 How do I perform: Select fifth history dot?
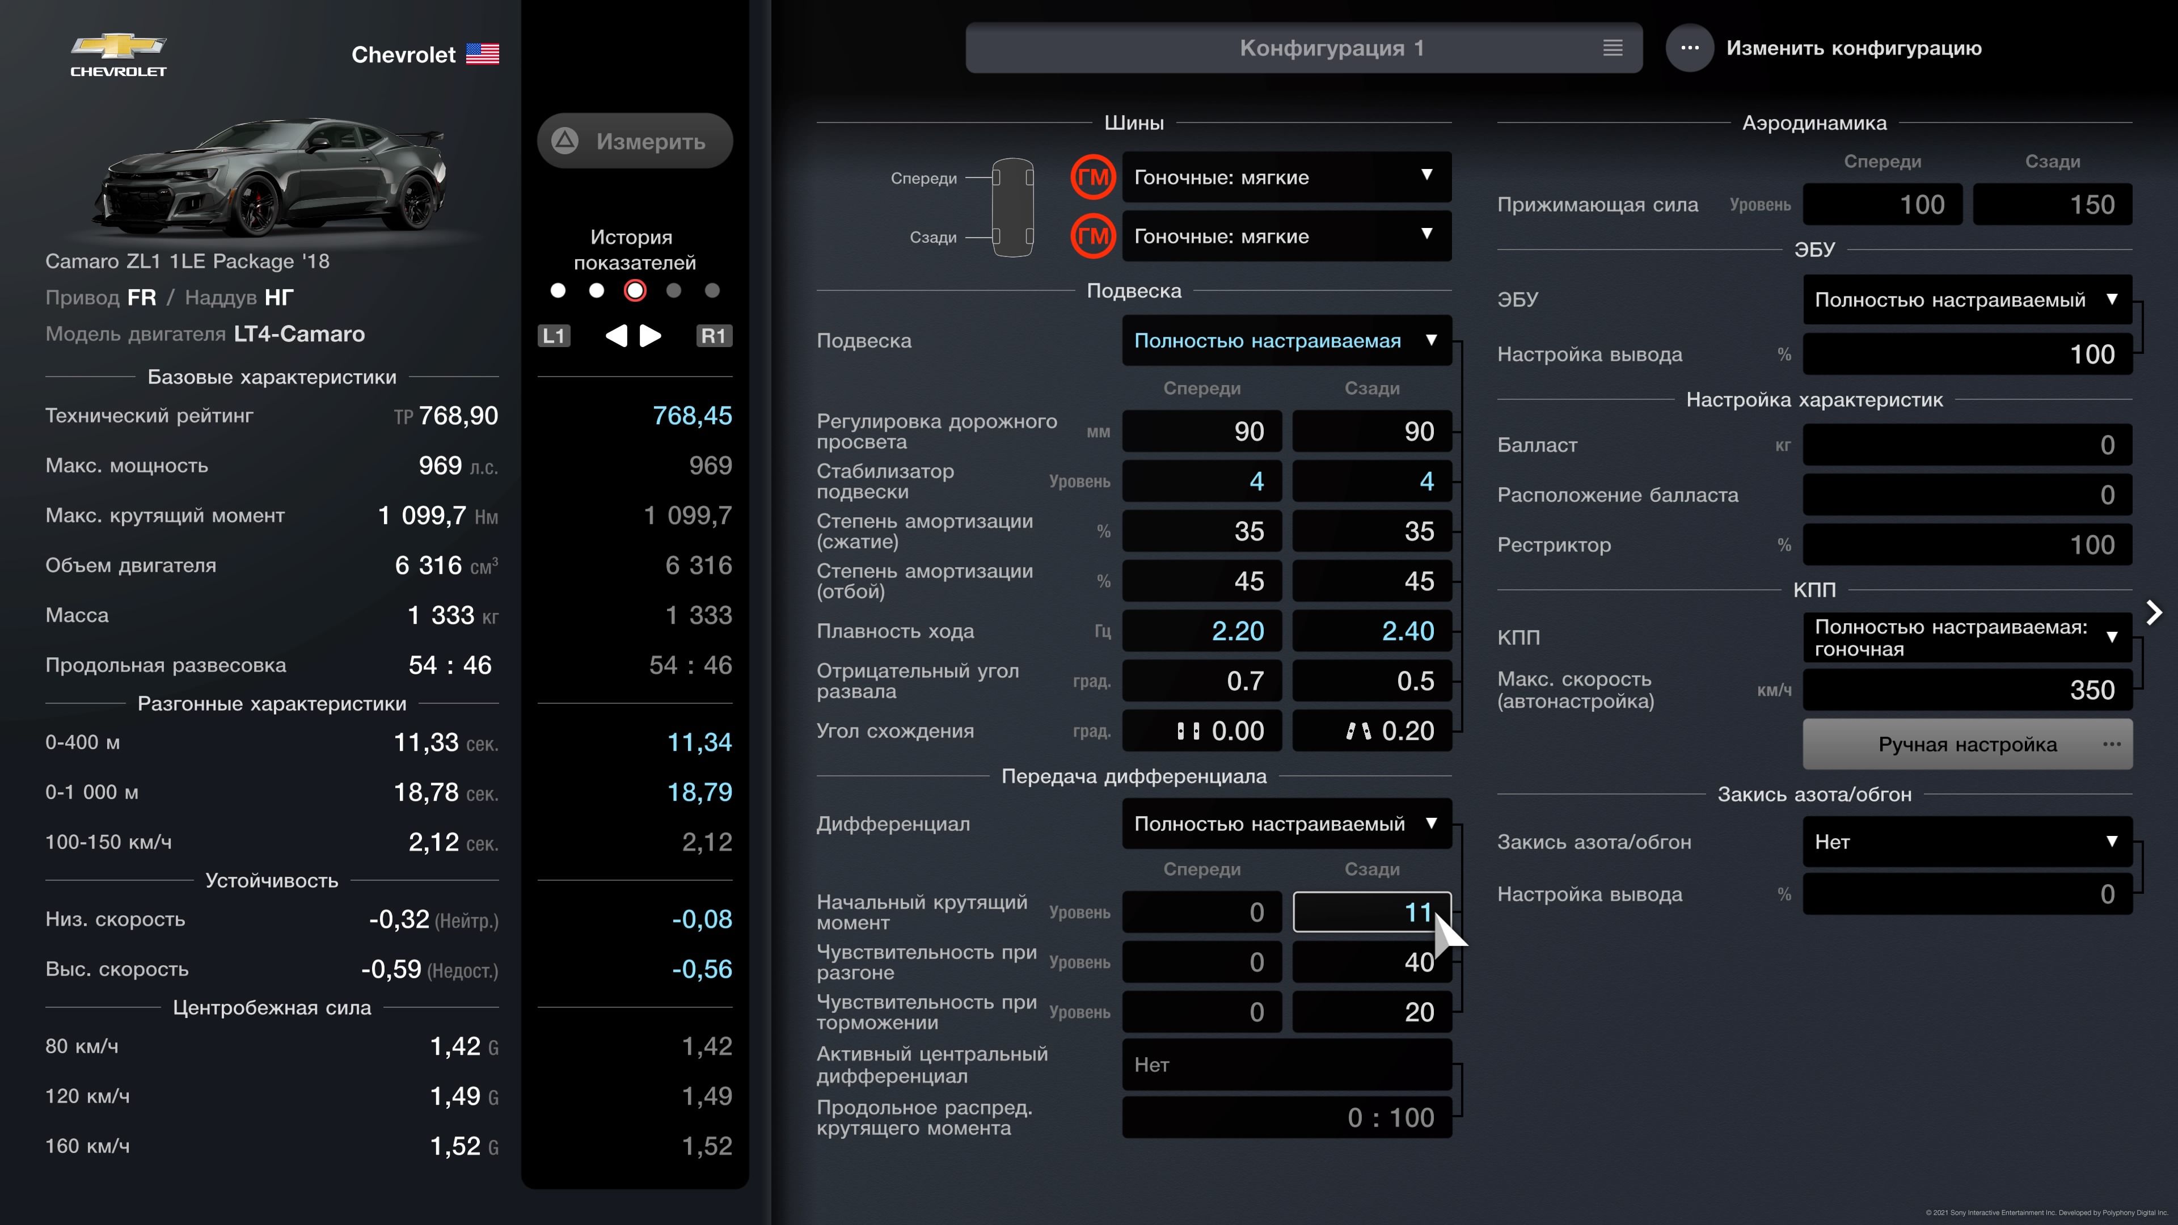tap(712, 291)
